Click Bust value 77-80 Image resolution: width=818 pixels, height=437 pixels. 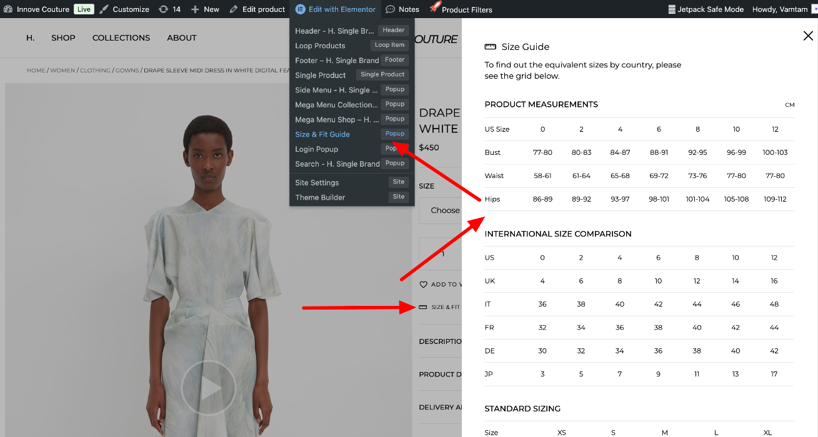542,153
